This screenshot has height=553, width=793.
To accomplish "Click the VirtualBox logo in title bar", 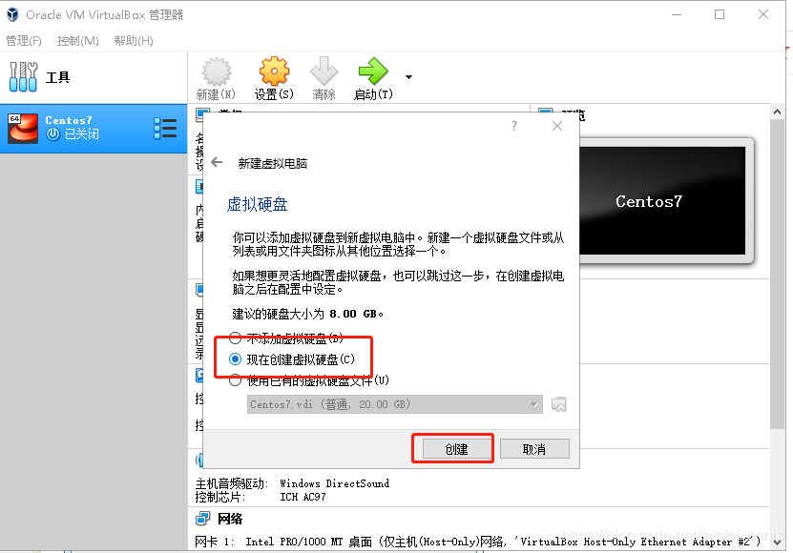I will tap(12, 14).
